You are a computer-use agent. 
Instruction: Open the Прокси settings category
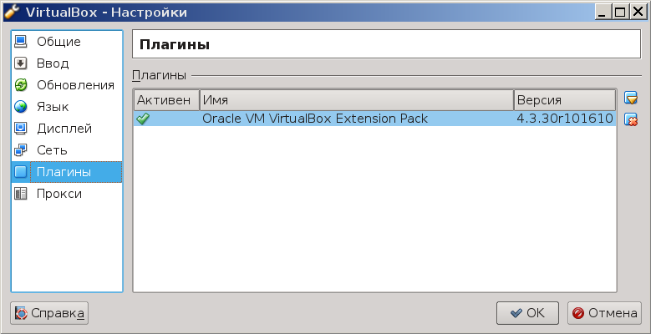[67, 194]
